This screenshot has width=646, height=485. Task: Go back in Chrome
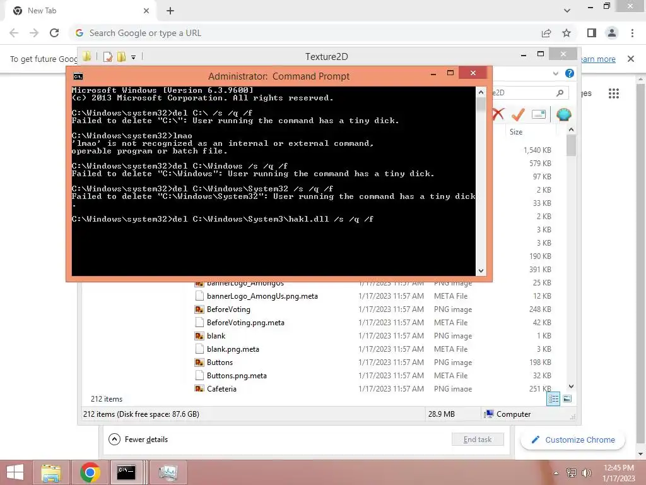tap(14, 33)
